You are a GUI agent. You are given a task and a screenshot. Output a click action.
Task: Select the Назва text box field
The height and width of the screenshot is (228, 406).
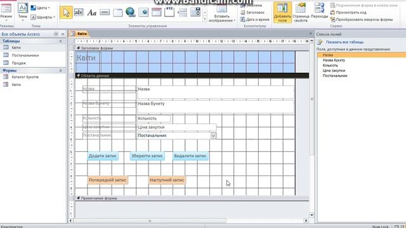(216, 92)
